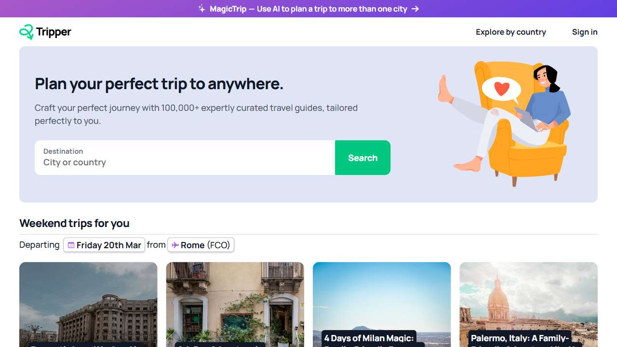Click the calendar icon beside Friday 20th Mar
Screen dimensions: 617x347
tap(71, 245)
